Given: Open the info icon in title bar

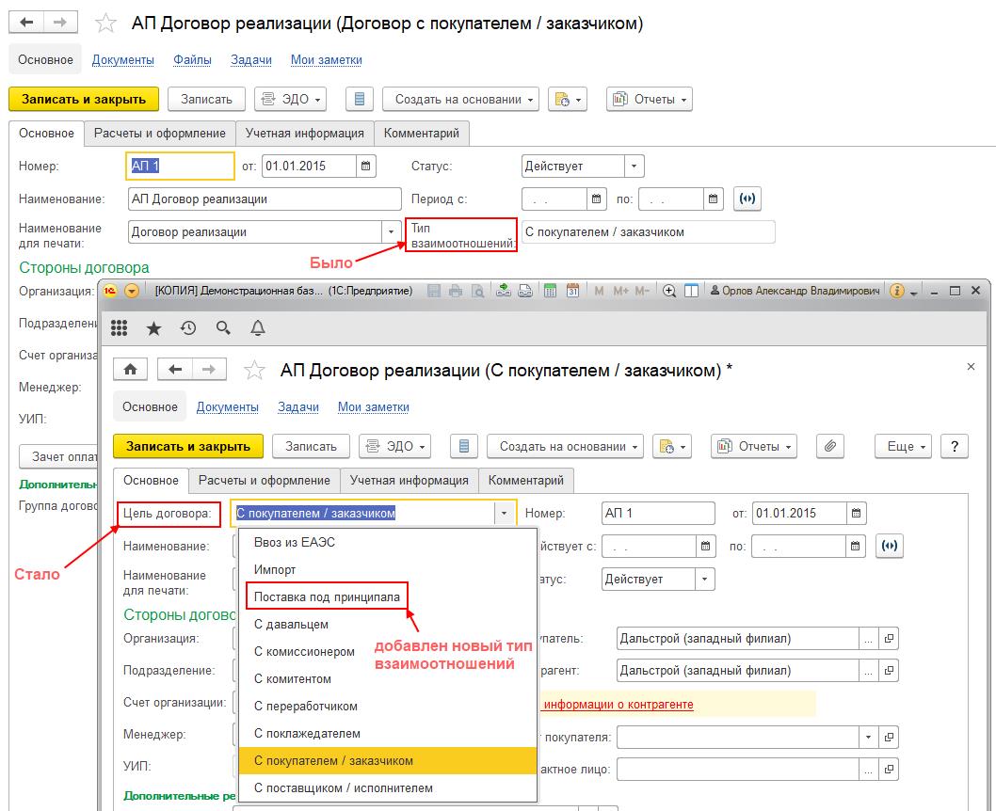Looking at the screenshot, I should [896, 291].
